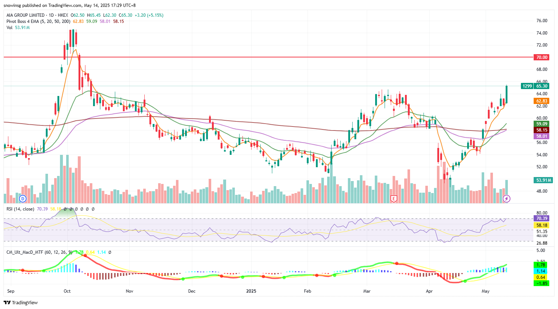Click the 'Apr' time axis label
Screen dimensions: 558x309
pos(429,291)
